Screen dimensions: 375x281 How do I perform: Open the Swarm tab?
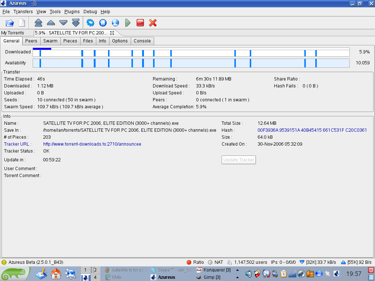(51, 41)
